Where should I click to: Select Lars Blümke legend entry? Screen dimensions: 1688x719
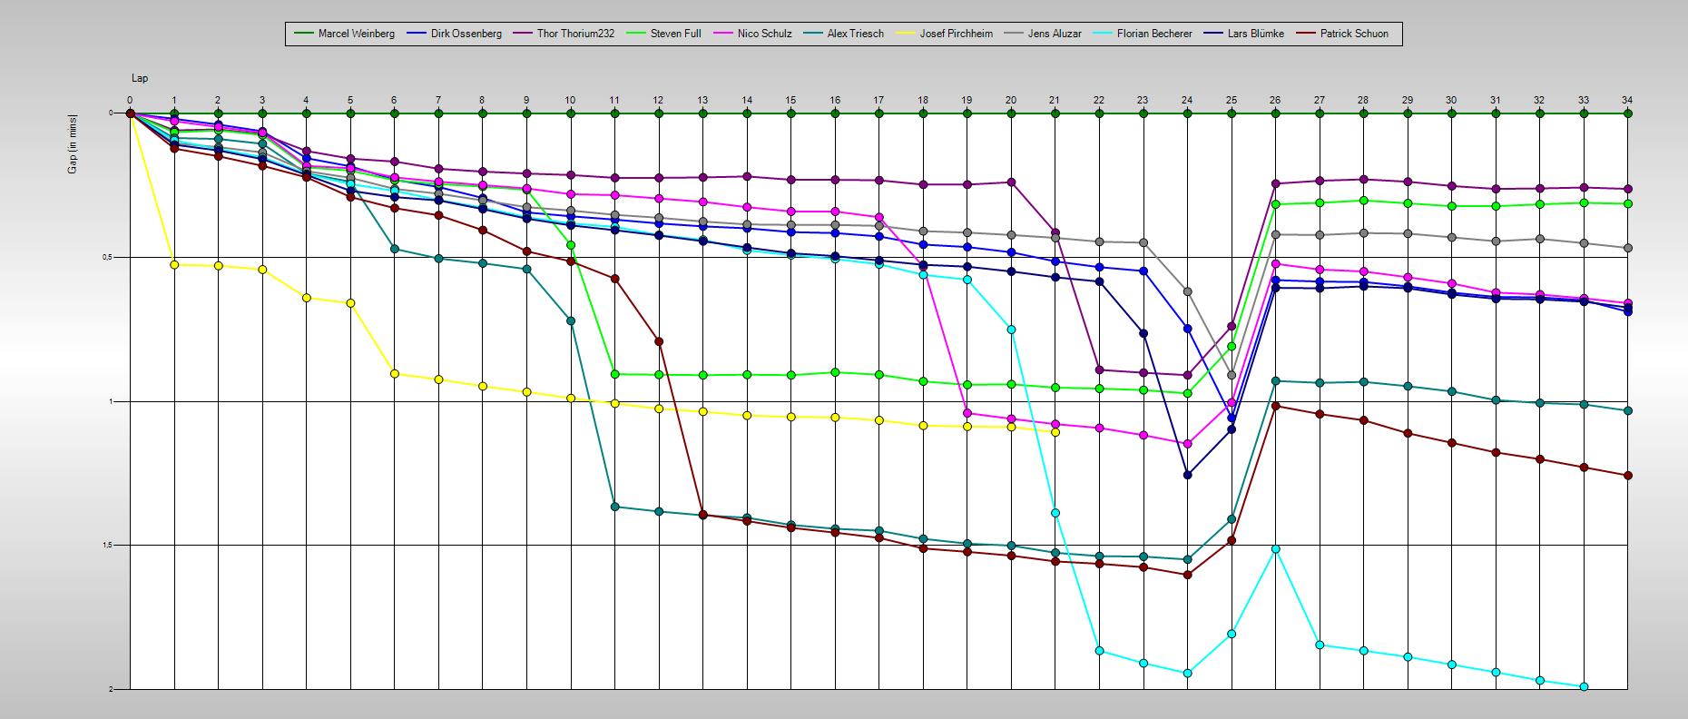coord(1244,34)
